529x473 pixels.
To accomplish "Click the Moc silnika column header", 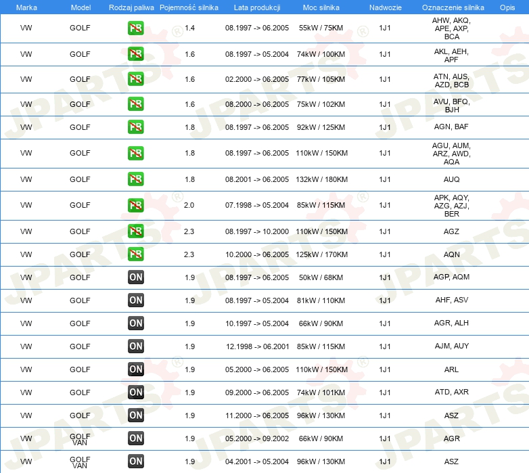I will point(321,7).
